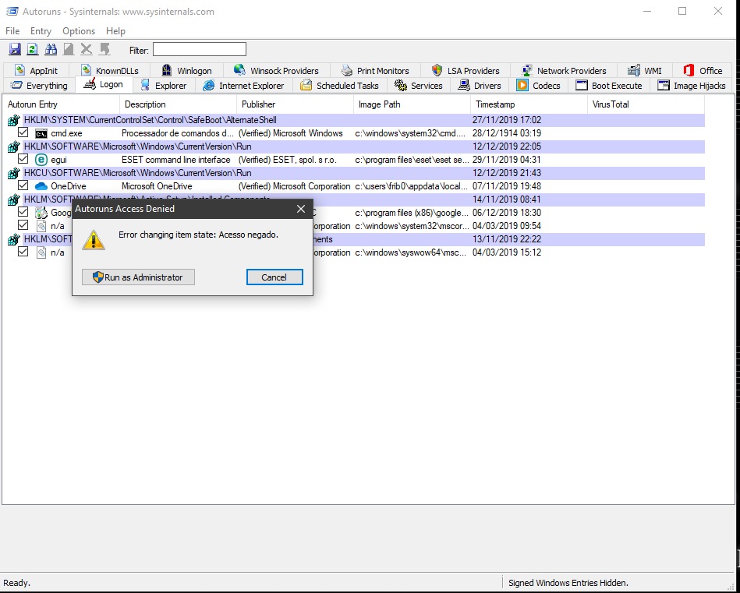
Task: Open the Print Monitors tab
Action: [x=375, y=71]
